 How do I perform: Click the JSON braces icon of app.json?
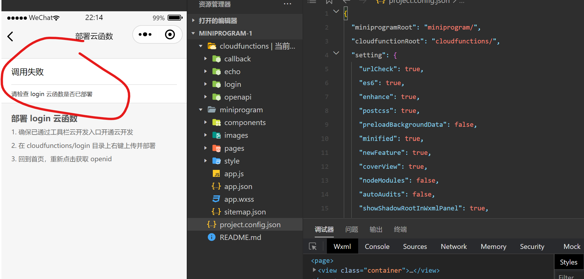tap(216, 186)
